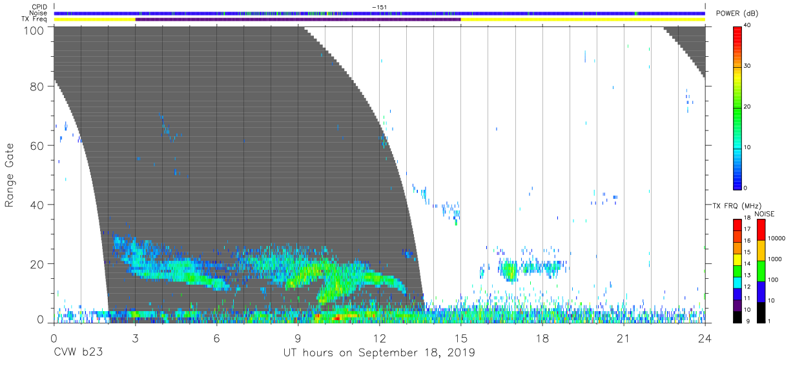Screen dimensions: 793x366
Task: Click x-axis tick label '3'
Action: click(135, 338)
